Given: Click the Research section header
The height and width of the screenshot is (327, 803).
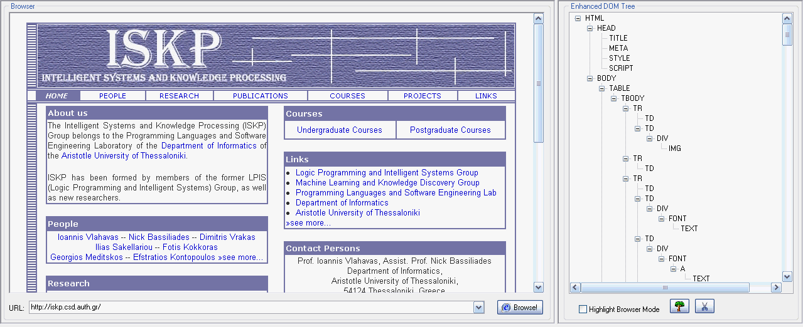Looking at the screenshot, I should (157, 283).
